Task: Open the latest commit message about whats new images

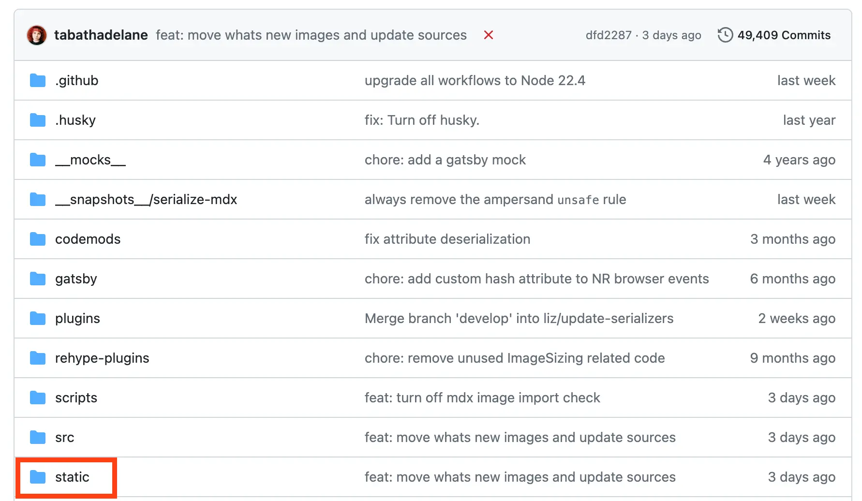Action: coord(311,35)
